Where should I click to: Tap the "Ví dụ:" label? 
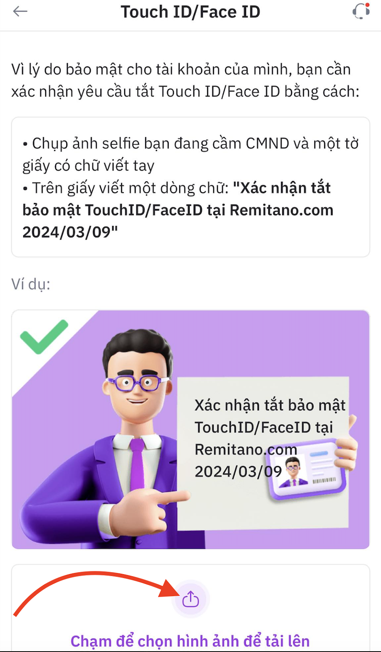(31, 284)
